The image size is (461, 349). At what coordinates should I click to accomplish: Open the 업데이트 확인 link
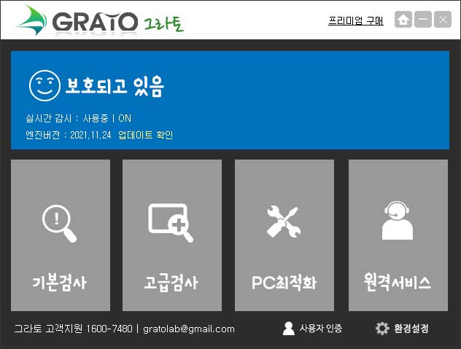145,135
